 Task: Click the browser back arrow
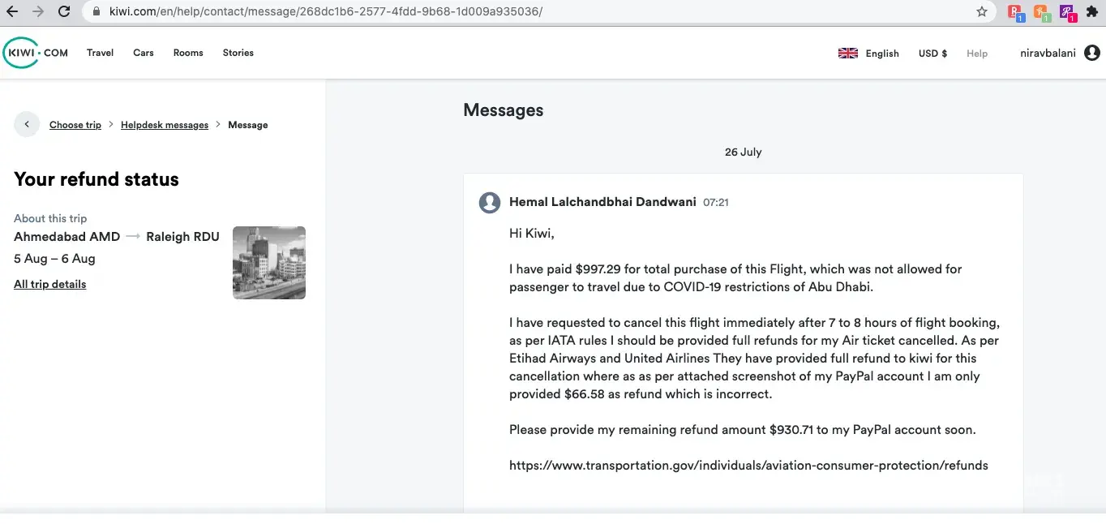[12, 12]
